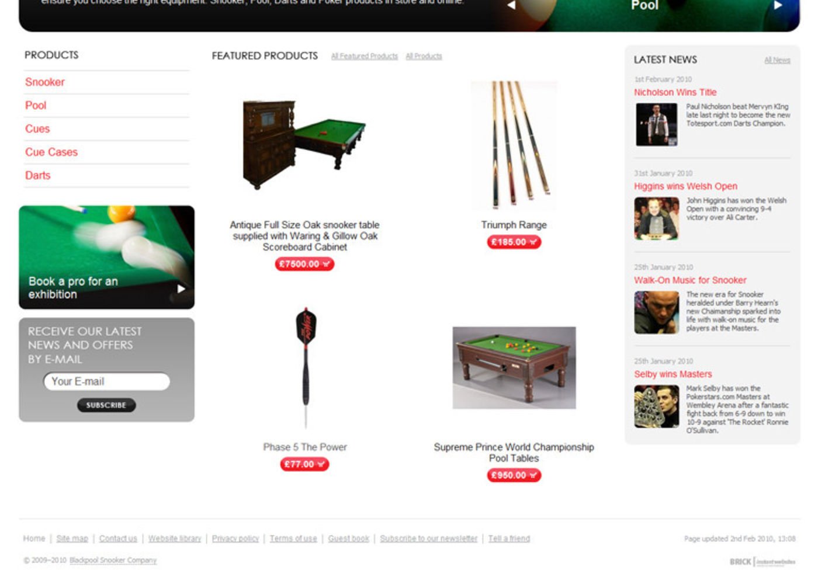Click the next arrow in Pool banner
The height and width of the screenshot is (584, 818).
click(778, 5)
